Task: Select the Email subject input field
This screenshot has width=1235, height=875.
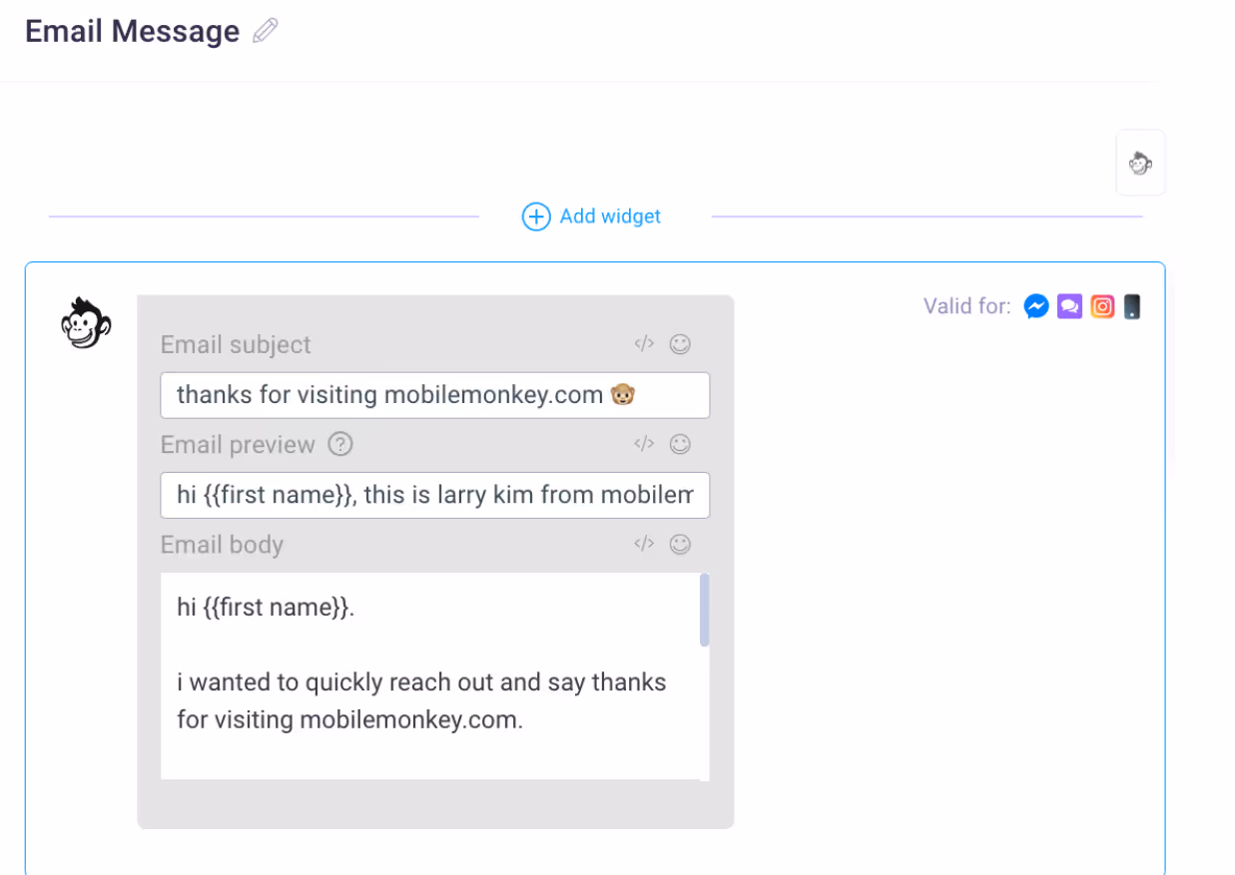Action: [434, 395]
